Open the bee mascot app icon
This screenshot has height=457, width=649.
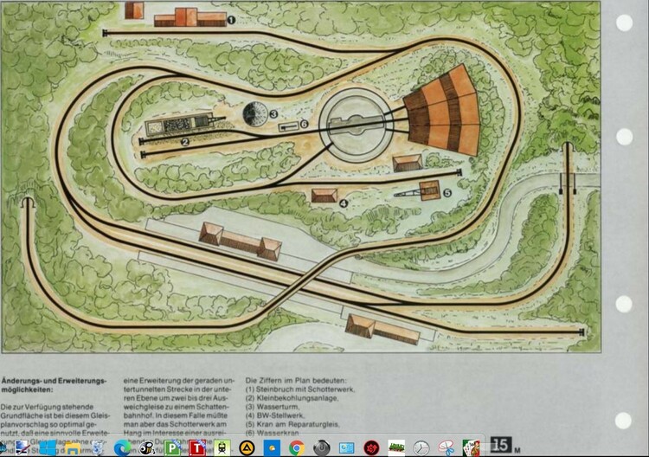click(x=147, y=447)
